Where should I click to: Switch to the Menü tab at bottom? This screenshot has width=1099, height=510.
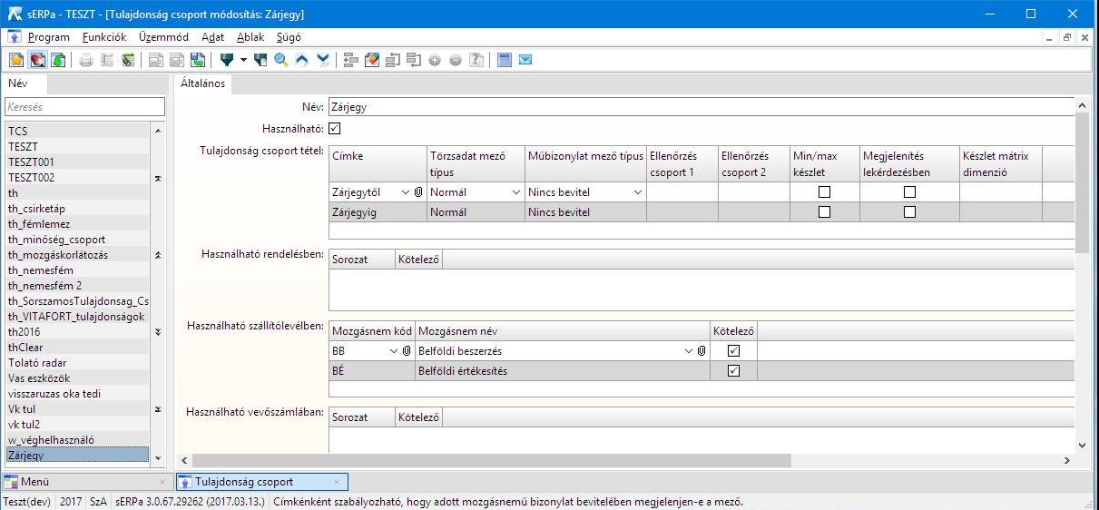coord(36,482)
